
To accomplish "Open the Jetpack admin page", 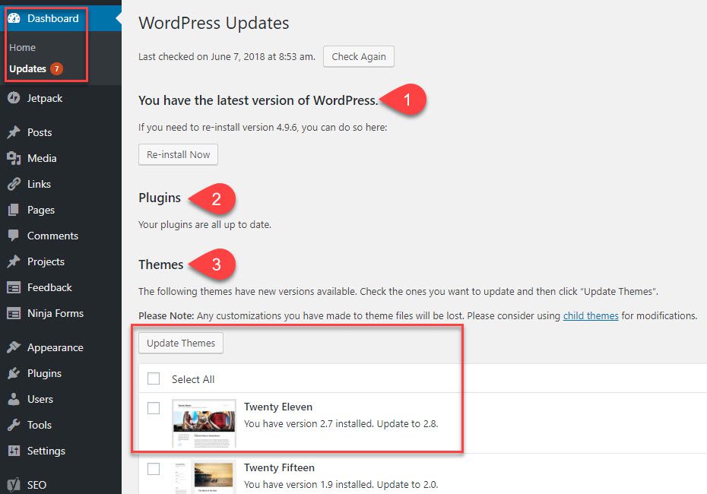I will click(x=42, y=97).
